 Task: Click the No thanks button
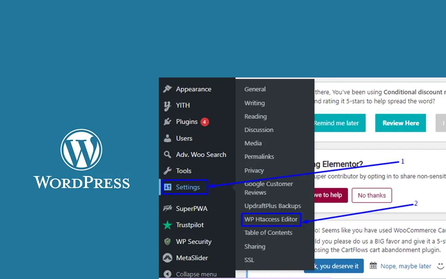point(372,195)
